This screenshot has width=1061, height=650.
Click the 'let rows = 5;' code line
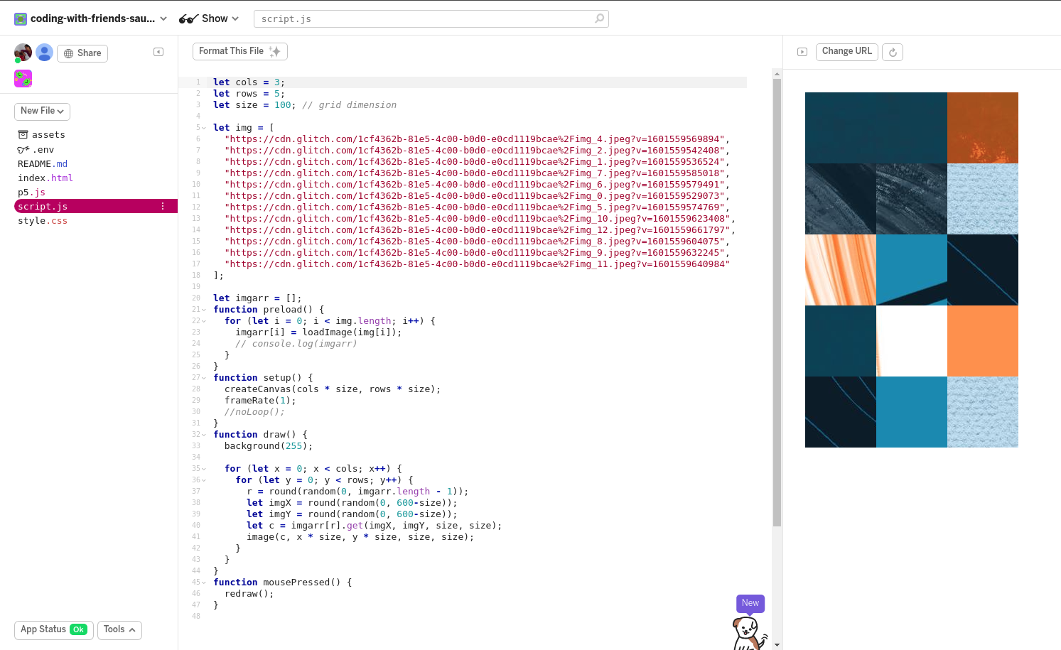coord(249,94)
